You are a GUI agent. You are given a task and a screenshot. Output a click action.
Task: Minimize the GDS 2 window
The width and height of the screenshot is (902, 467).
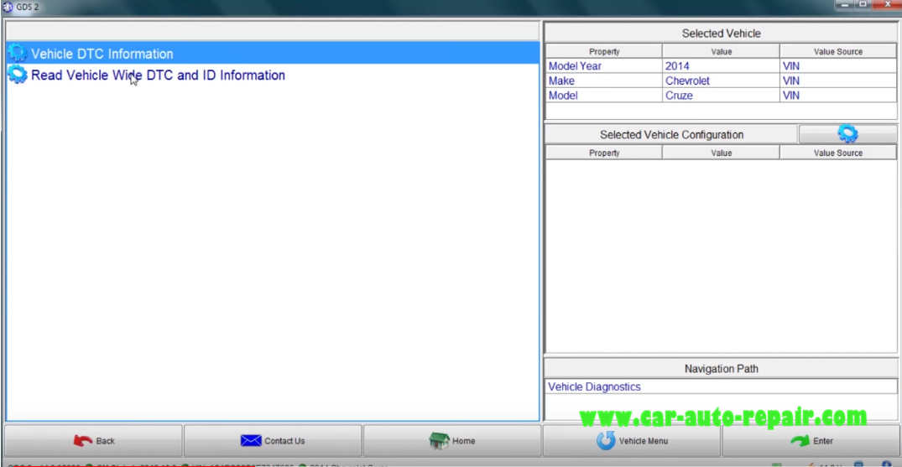(x=844, y=4)
